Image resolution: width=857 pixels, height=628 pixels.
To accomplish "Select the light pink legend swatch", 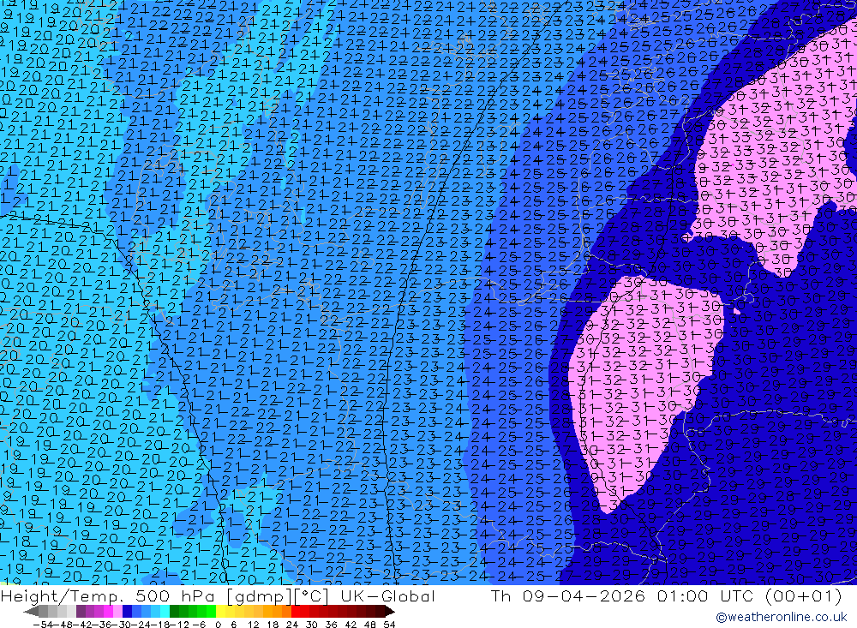I will tap(117, 612).
